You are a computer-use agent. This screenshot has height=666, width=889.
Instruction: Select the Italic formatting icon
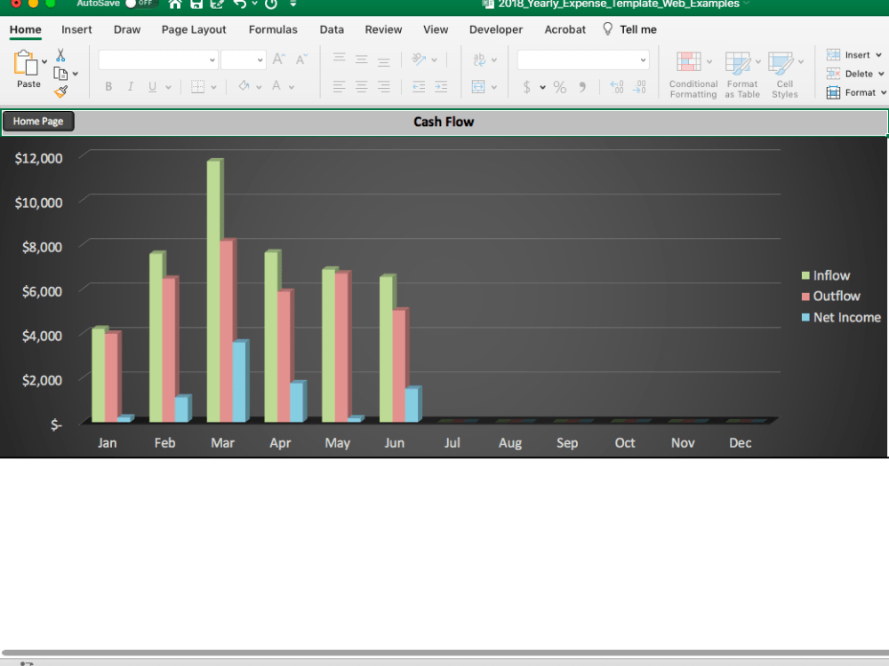pyautogui.click(x=129, y=86)
